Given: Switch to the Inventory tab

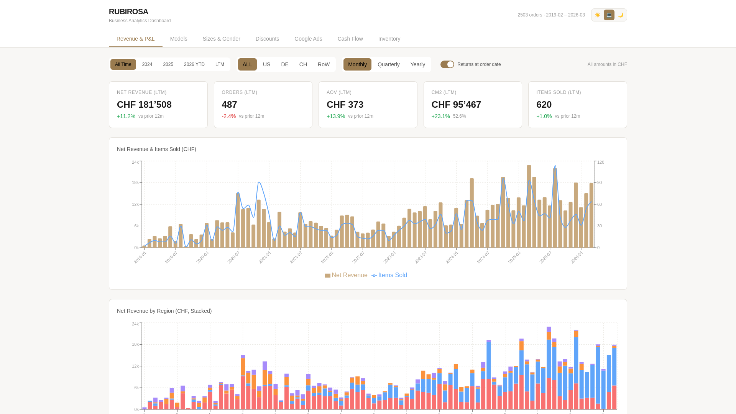Looking at the screenshot, I should 389,39.
